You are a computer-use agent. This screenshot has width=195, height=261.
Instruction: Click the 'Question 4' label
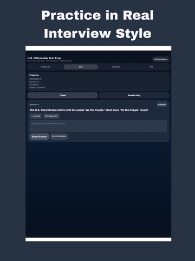click(34, 104)
